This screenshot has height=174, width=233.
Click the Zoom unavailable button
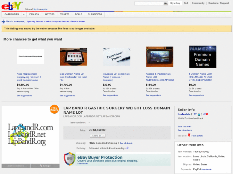tap(16, 166)
